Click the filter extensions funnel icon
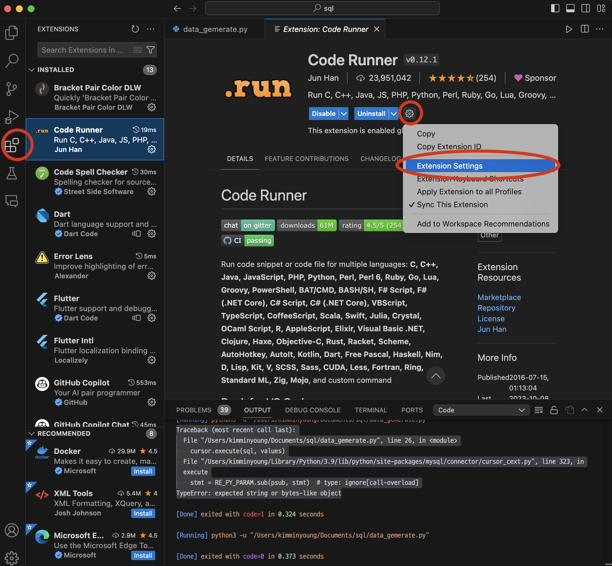The width and height of the screenshot is (612, 566). click(x=151, y=50)
